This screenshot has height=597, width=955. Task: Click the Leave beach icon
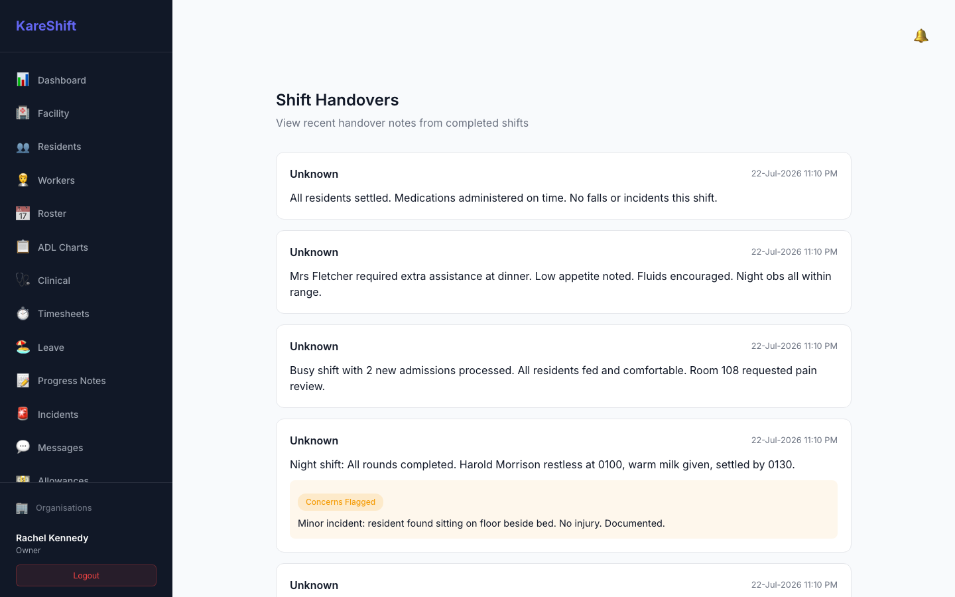coord(23,347)
